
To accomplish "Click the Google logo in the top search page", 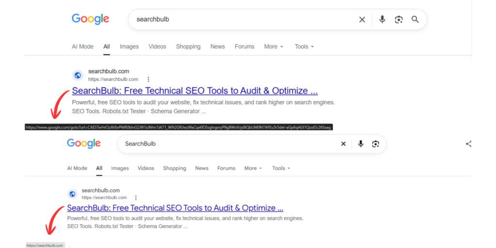I will click(x=91, y=19).
